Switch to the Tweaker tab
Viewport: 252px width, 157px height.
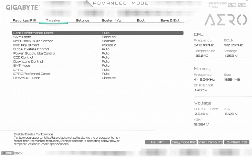(53, 20)
